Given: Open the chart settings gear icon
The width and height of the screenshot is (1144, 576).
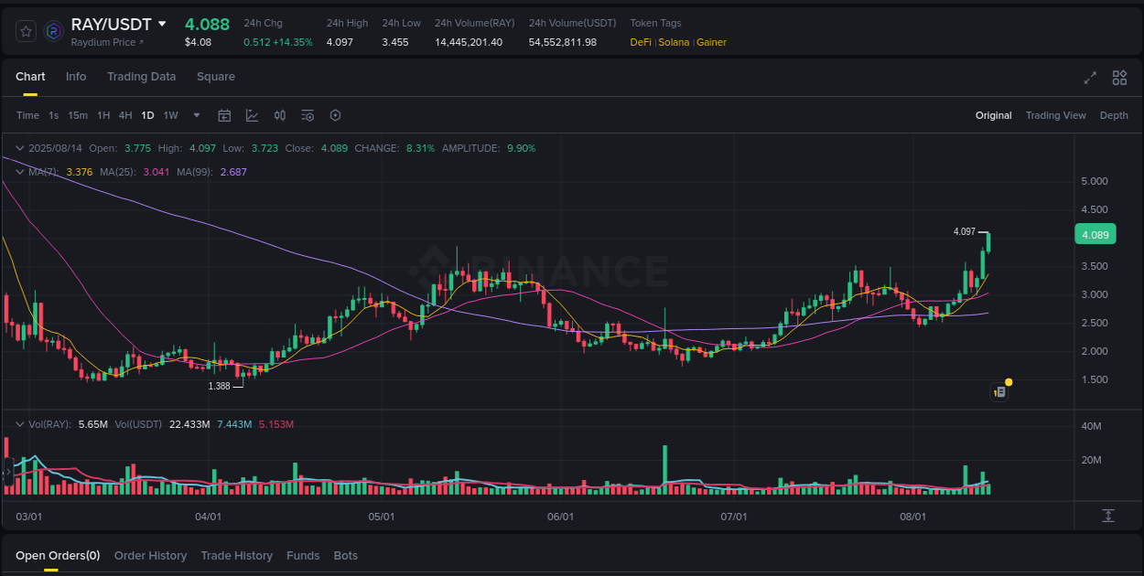Looking at the screenshot, I should [335, 115].
